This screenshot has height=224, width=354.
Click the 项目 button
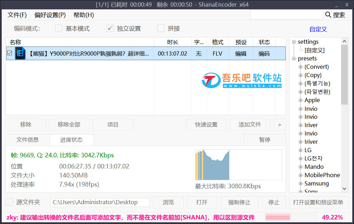coord(113,124)
